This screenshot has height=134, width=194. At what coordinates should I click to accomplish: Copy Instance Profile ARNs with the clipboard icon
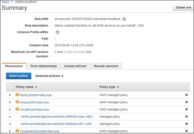58,32
